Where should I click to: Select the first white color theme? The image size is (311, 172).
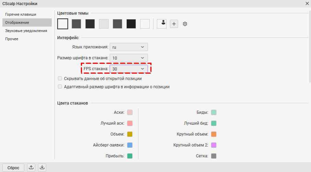tap(63, 24)
